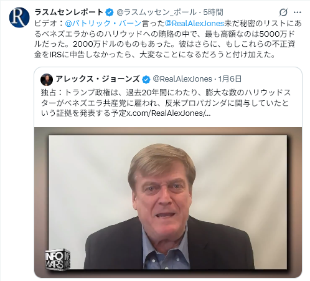Click the INFOWARS logo on the video
This screenshot has height=281, width=310.
(x=57, y=260)
